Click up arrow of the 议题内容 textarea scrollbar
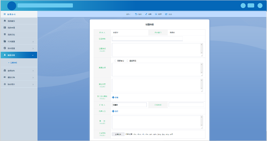Image resolution: width=267 pixels, height=141 pixels. coord(202,45)
